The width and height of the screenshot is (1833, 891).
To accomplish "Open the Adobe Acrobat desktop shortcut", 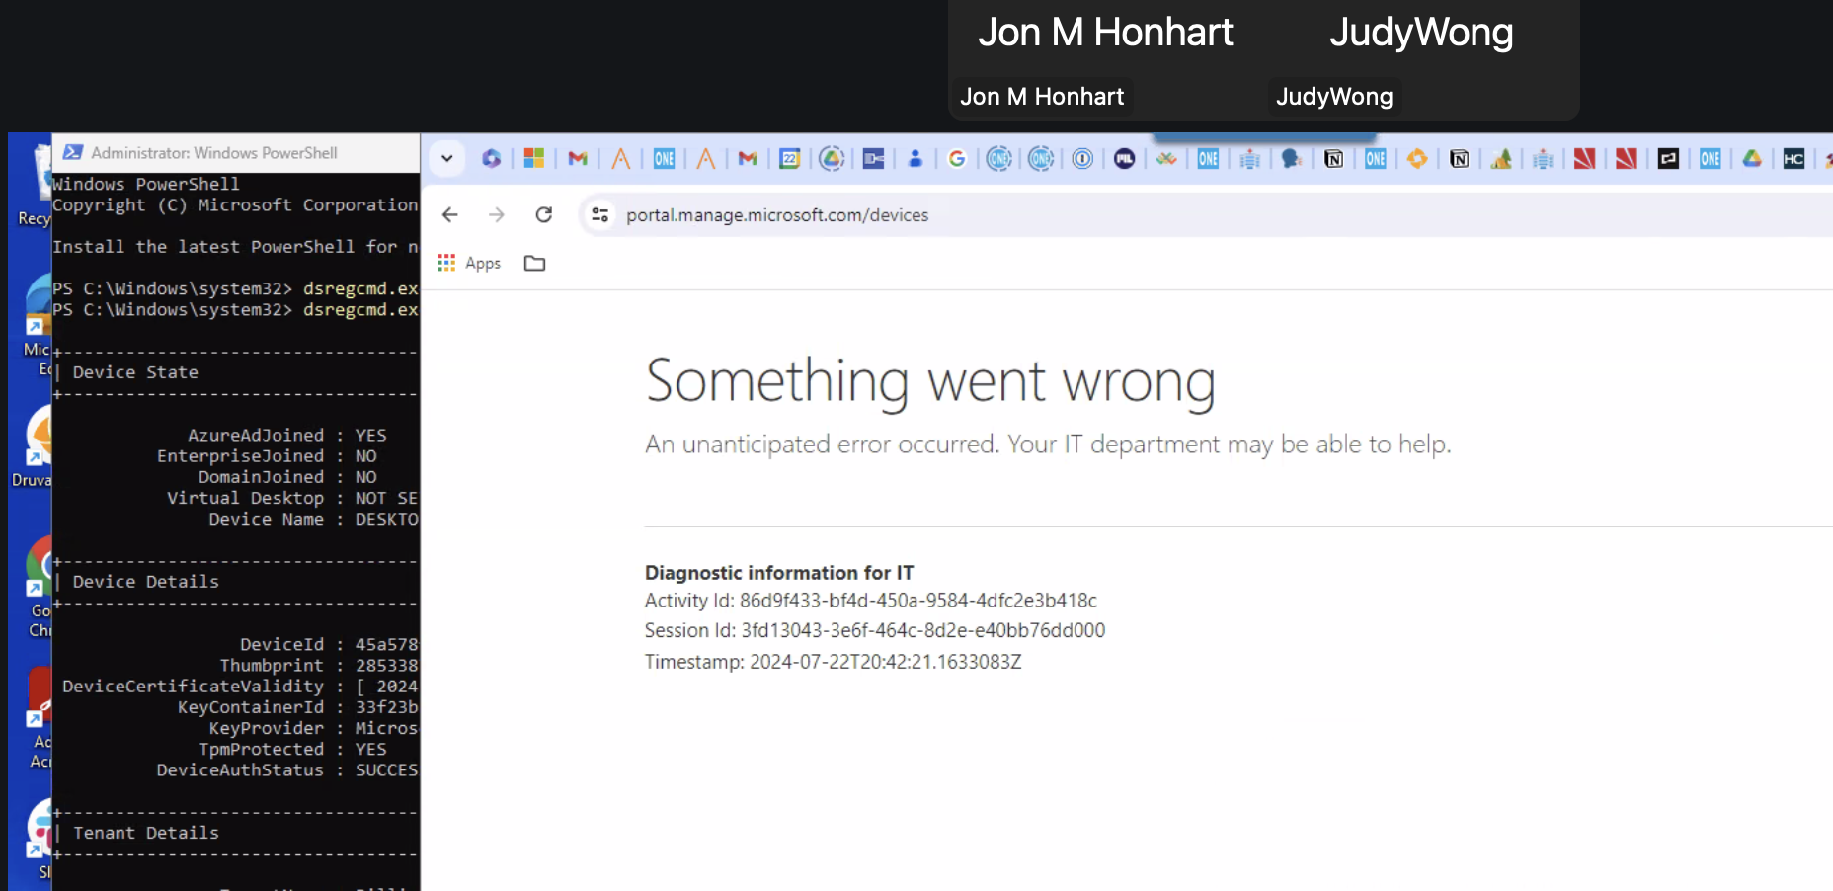I will (x=40, y=718).
